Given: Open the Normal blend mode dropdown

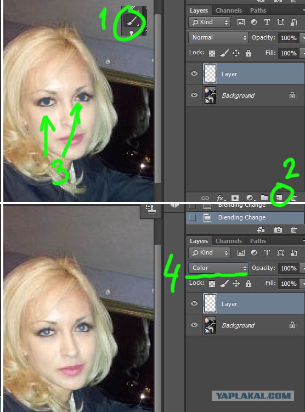Looking at the screenshot, I should 218,37.
